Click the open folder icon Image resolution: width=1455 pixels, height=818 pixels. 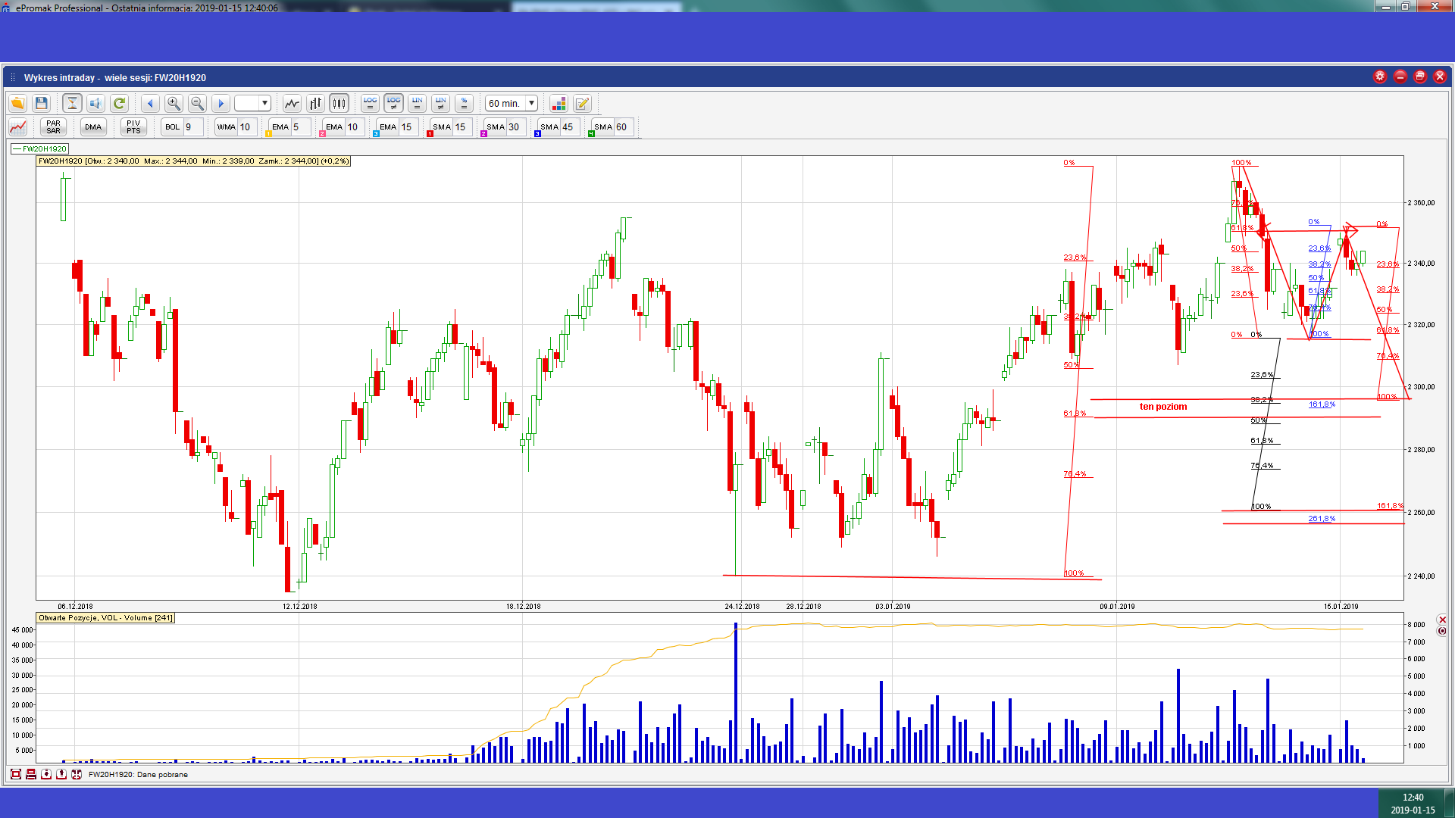point(17,104)
